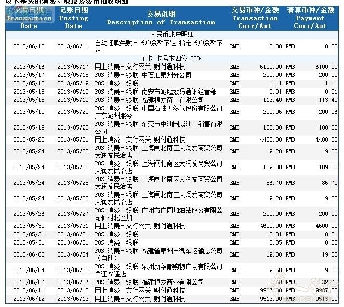
Task: Click the 19.00 transaction amount
Action: (274, 254)
